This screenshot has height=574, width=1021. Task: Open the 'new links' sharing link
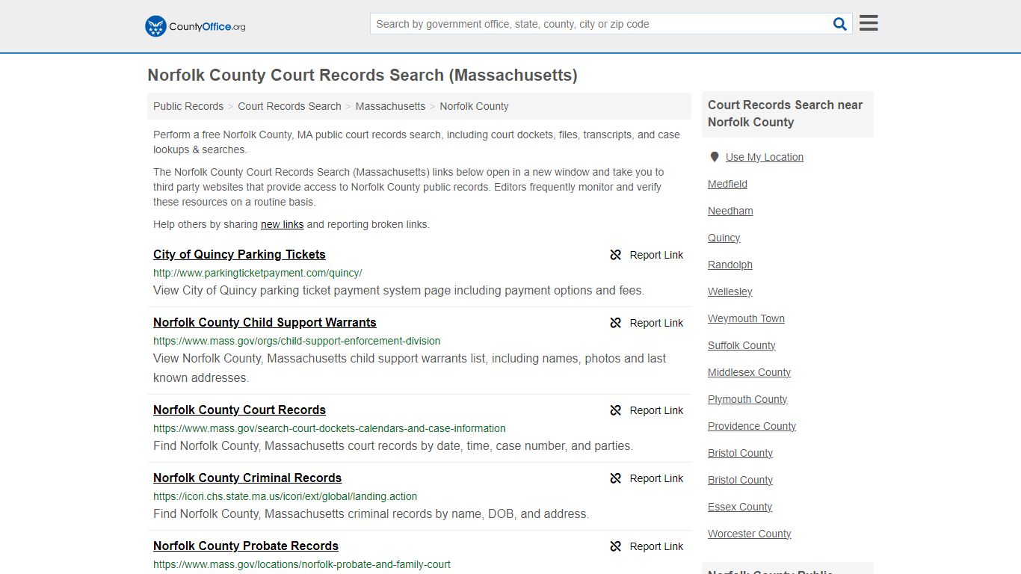coord(282,224)
